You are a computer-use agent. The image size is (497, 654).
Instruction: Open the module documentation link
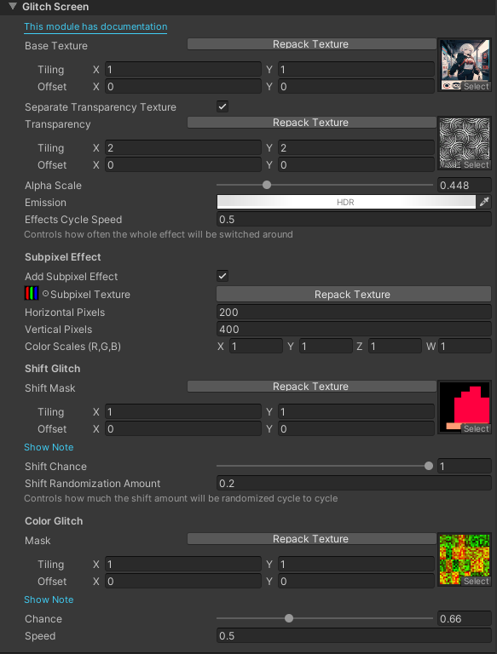(x=95, y=26)
